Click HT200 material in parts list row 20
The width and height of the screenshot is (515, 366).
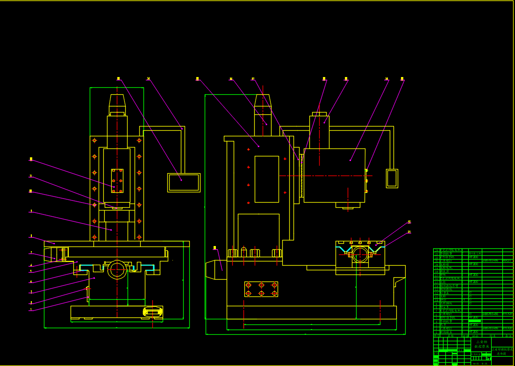coord(473,264)
